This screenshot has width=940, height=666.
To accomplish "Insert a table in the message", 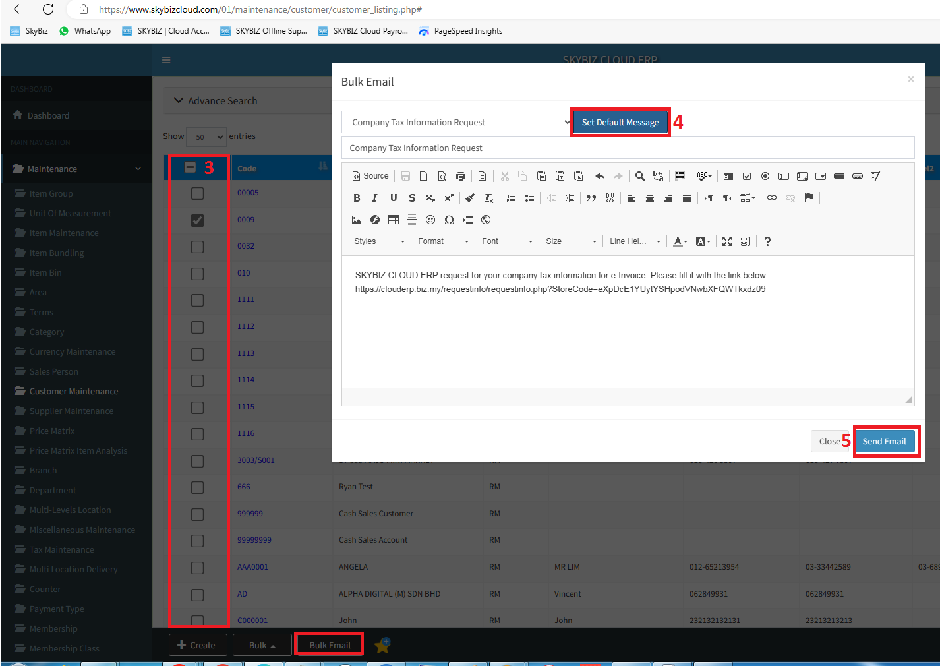I will (x=394, y=220).
